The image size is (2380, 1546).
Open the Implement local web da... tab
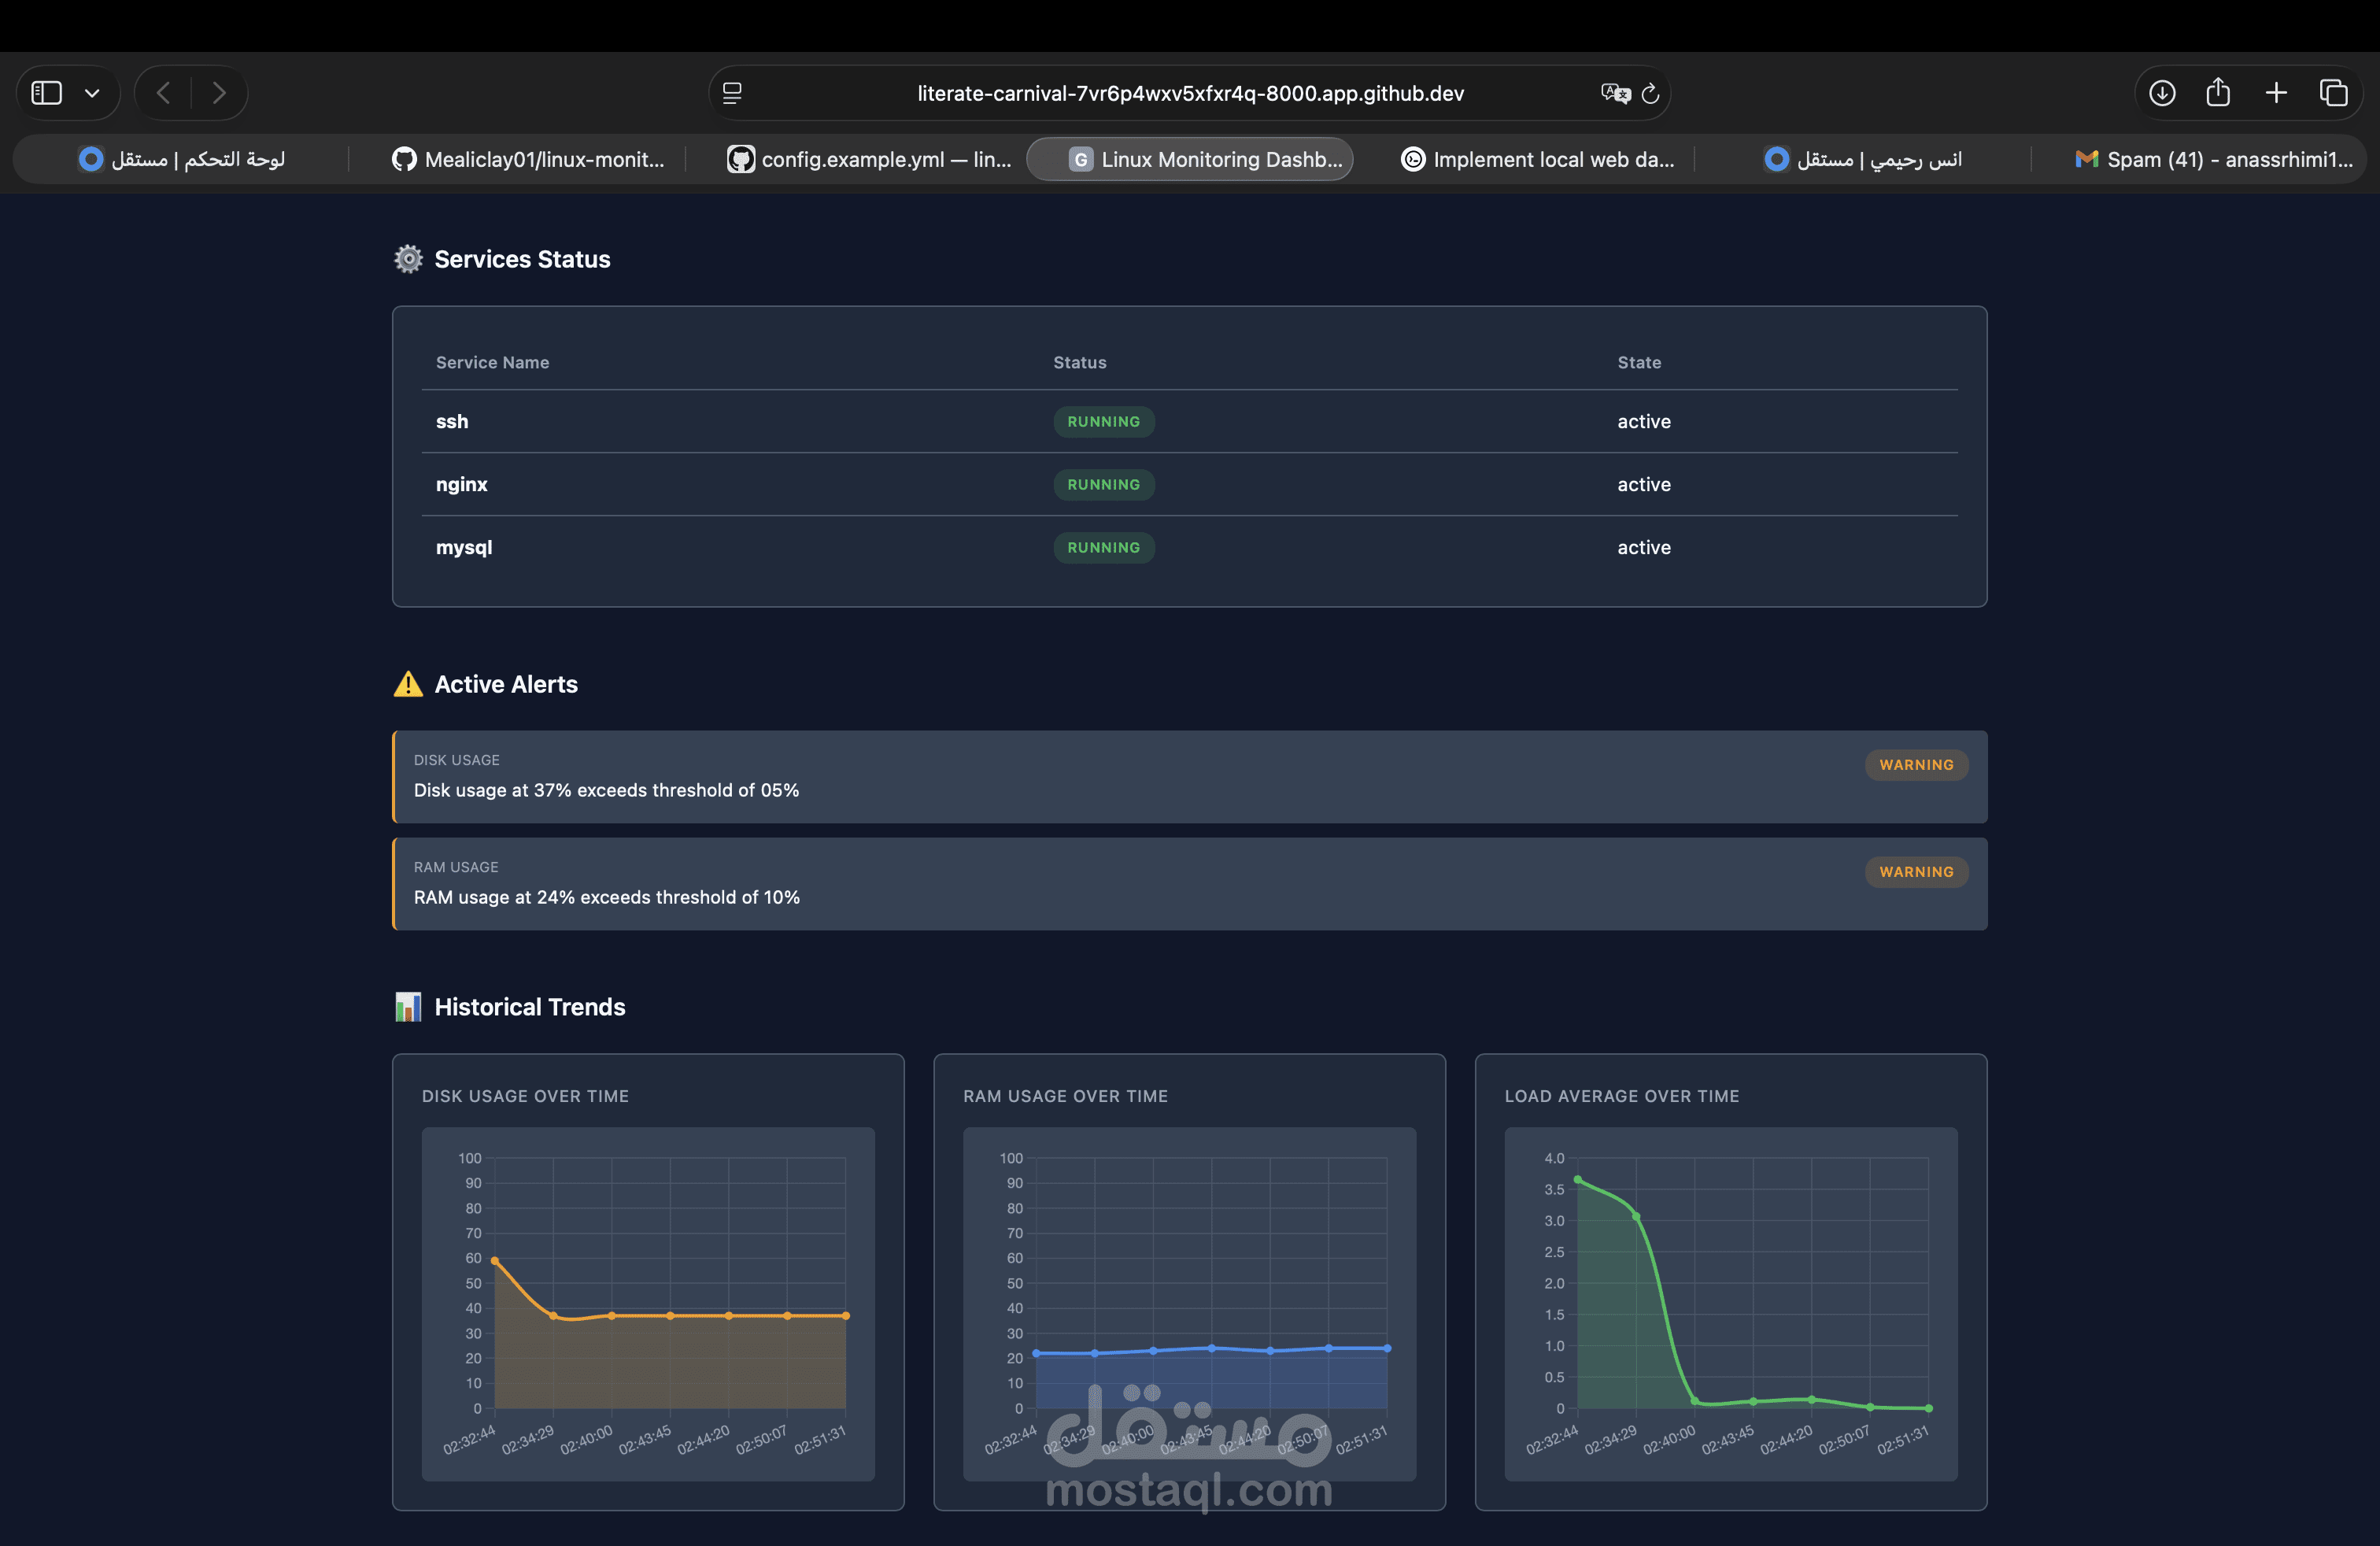[x=1538, y=159]
